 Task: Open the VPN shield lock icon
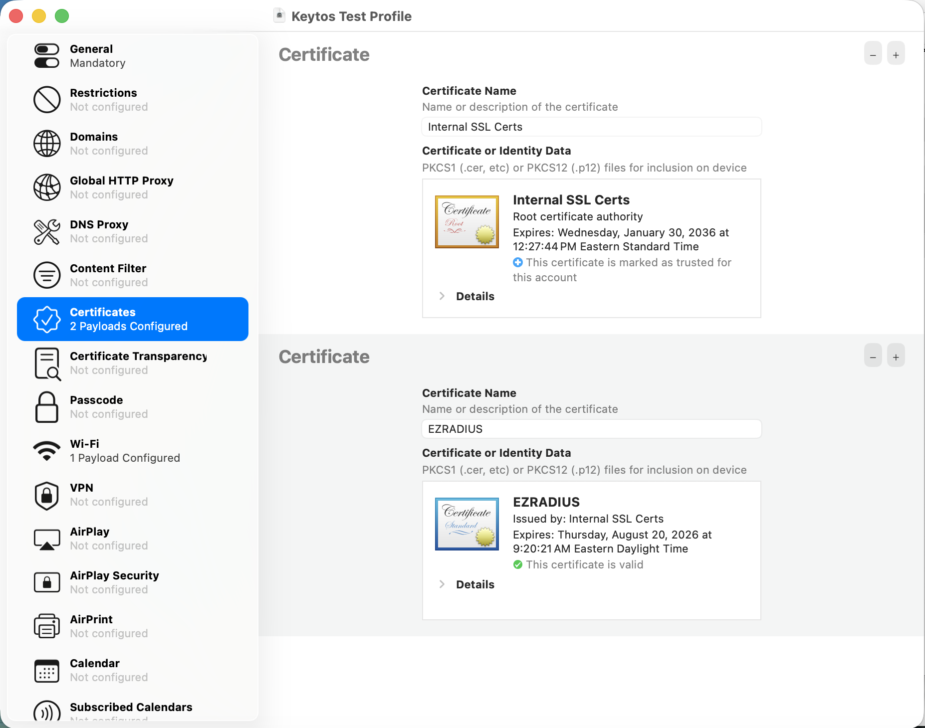[47, 495]
